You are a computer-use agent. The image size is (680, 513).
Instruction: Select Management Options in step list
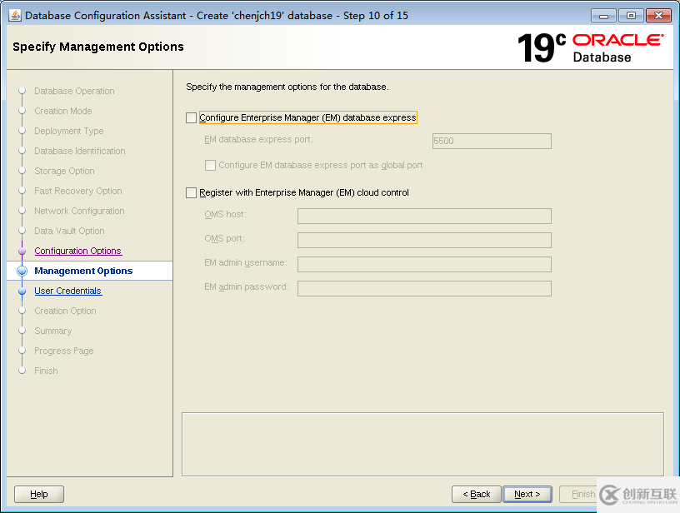(x=83, y=271)
